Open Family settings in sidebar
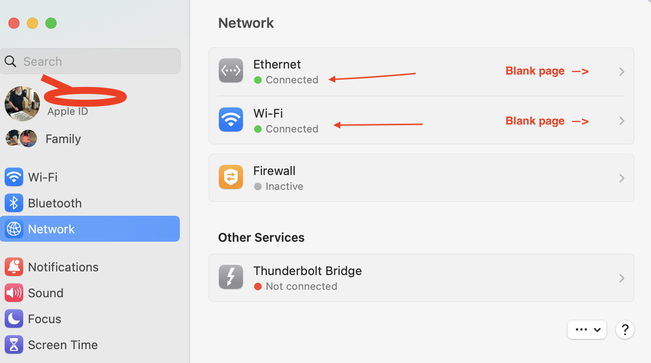The height and width of the screenshot is (363, 651). coord(63,139)
